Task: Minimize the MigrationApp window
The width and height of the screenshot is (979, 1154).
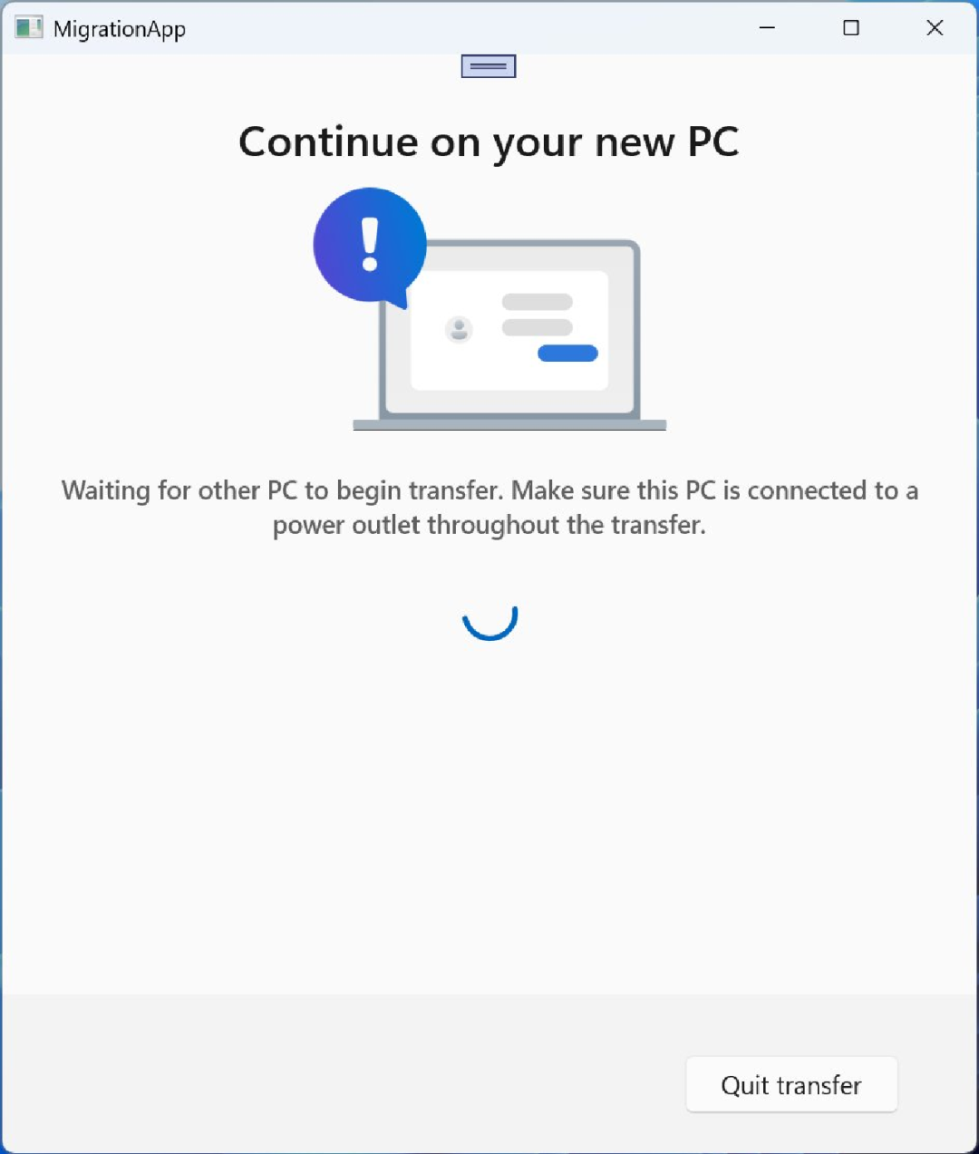Action: tap(767, 28)
